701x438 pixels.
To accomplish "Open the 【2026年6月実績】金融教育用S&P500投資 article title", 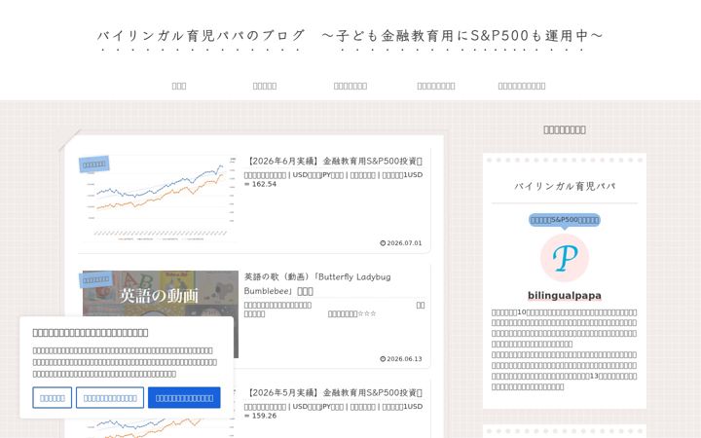I will (x=334, y=161).
